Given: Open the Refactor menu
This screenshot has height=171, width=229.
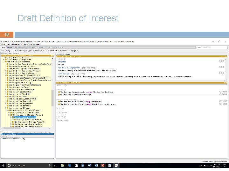Looking at the screenshot, I should coord(26,44).
